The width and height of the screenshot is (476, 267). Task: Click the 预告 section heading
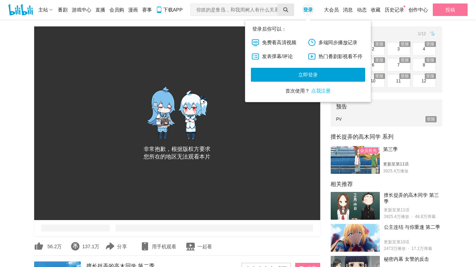[x=341, y=107]
